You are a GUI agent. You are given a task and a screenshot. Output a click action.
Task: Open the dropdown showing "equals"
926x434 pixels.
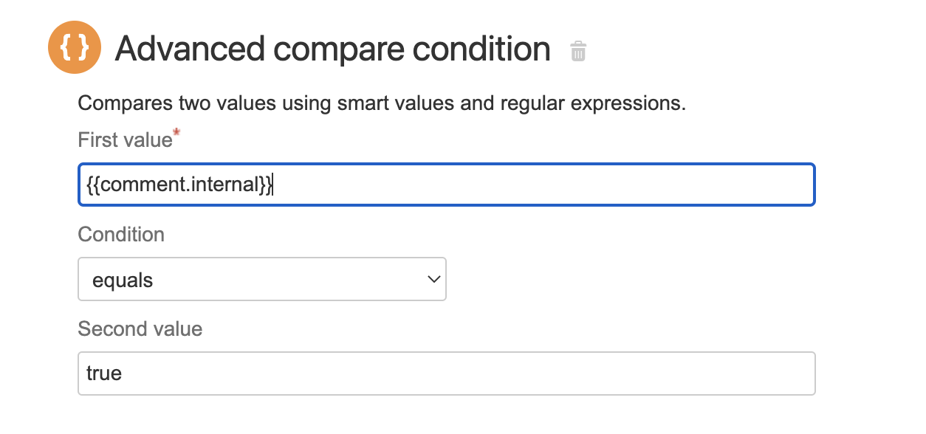(261, 279)
